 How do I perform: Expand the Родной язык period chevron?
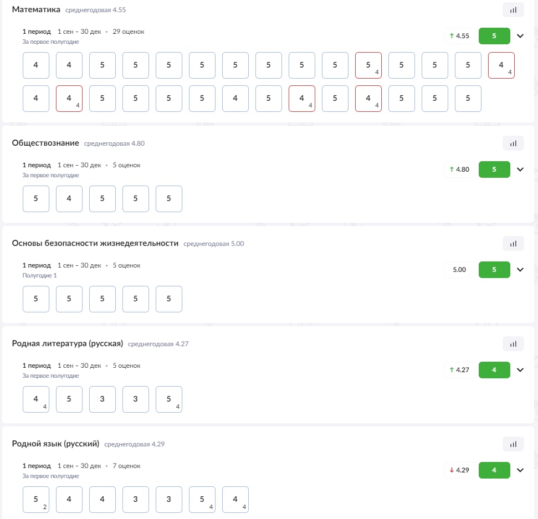520,470
